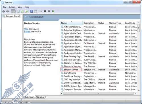Sort by the Startup Type column header
The height and width of the screenshot is (104, 142).
[x=116, y=23]
